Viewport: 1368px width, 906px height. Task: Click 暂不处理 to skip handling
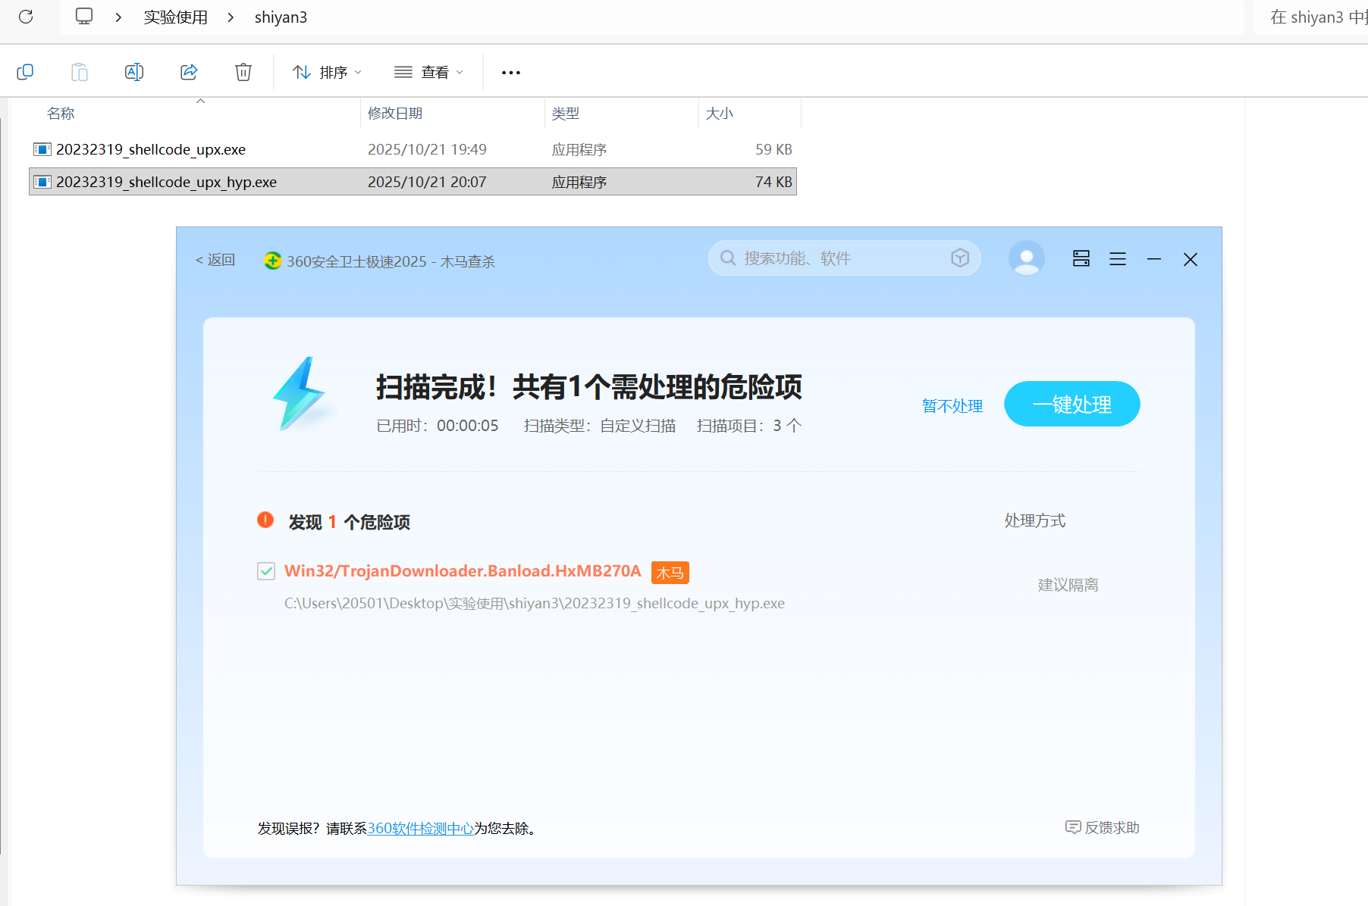952,405
